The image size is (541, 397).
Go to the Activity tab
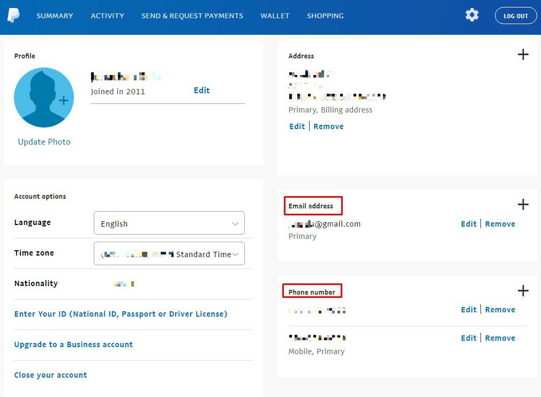point(107,16)
